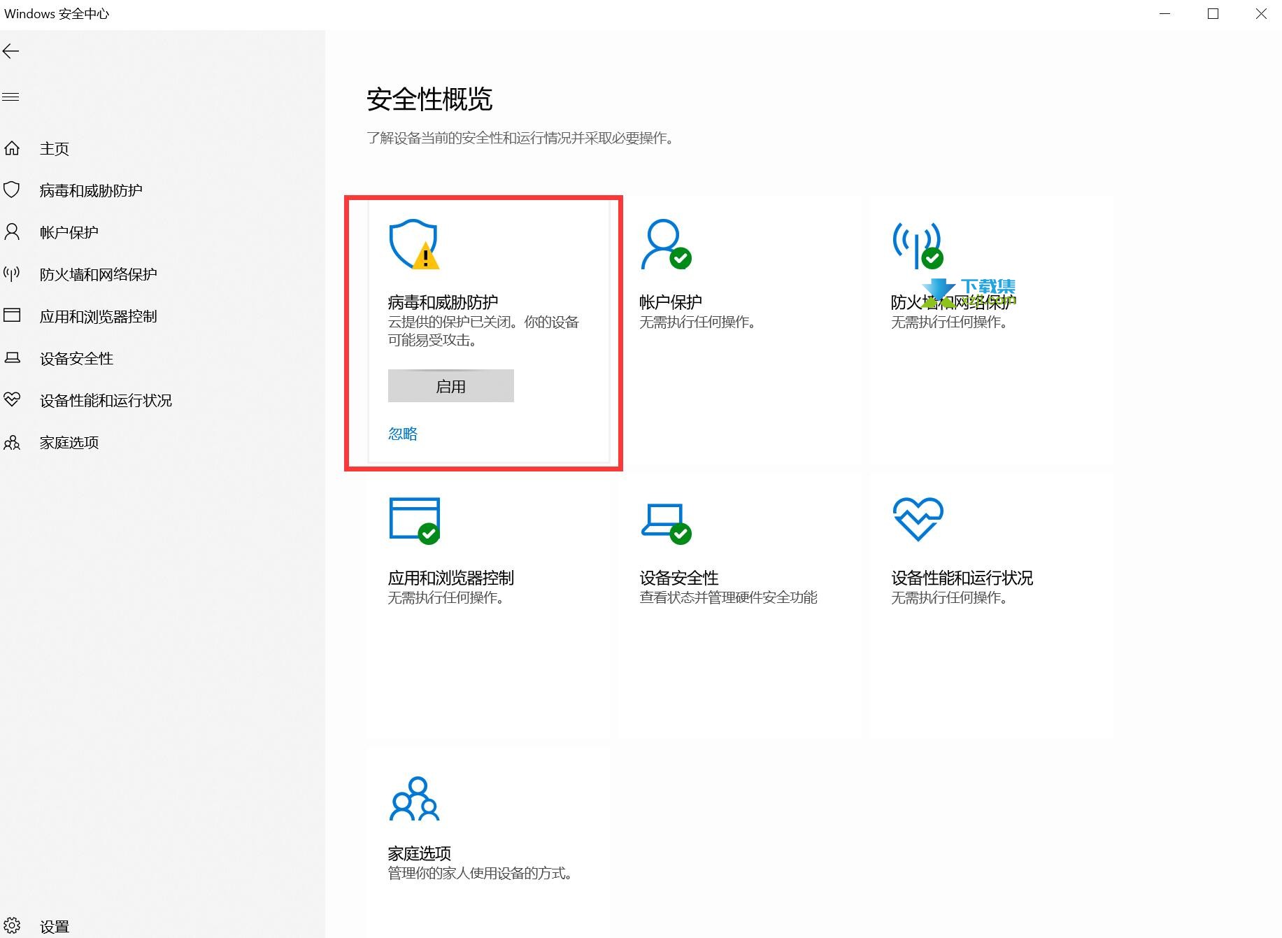Click the back arrow in the sidebar
Viewport: 1282px width, 938px height.
click(10, 51)
